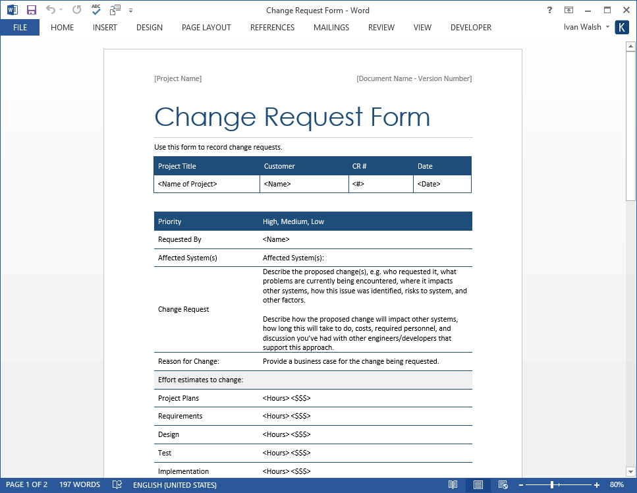Click the proofing errors icon in status bar
The height and width of the screenshot is (493, 637).
117,484
